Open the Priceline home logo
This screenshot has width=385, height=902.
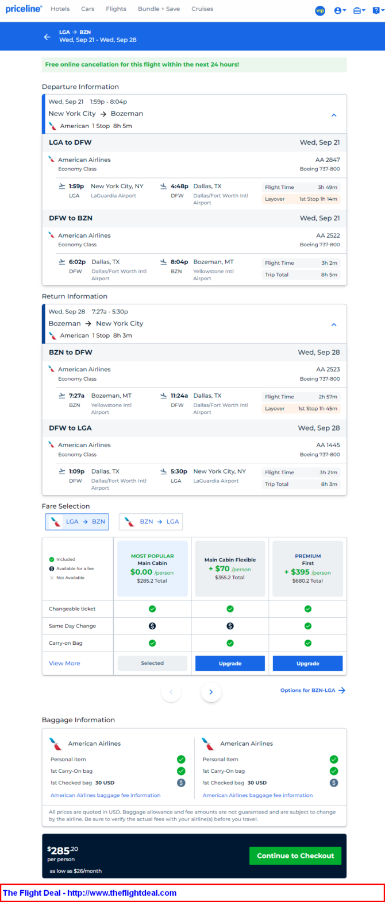point(24,9)
